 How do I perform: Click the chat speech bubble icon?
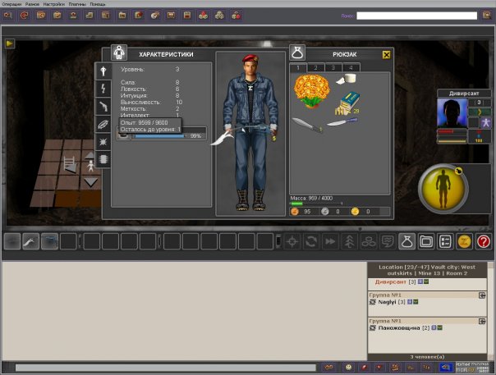click(388, 241)
